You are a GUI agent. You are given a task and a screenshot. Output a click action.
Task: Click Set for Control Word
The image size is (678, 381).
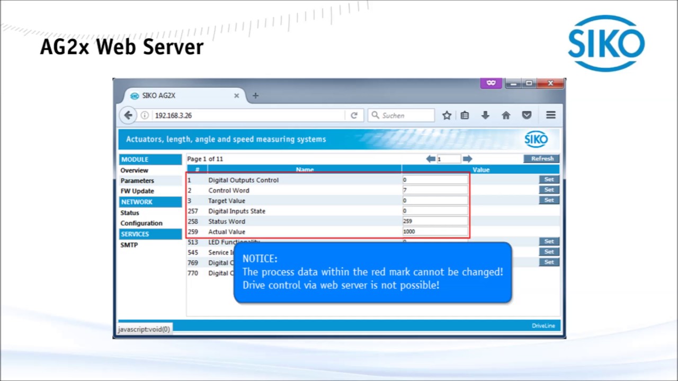pos(549,189)
